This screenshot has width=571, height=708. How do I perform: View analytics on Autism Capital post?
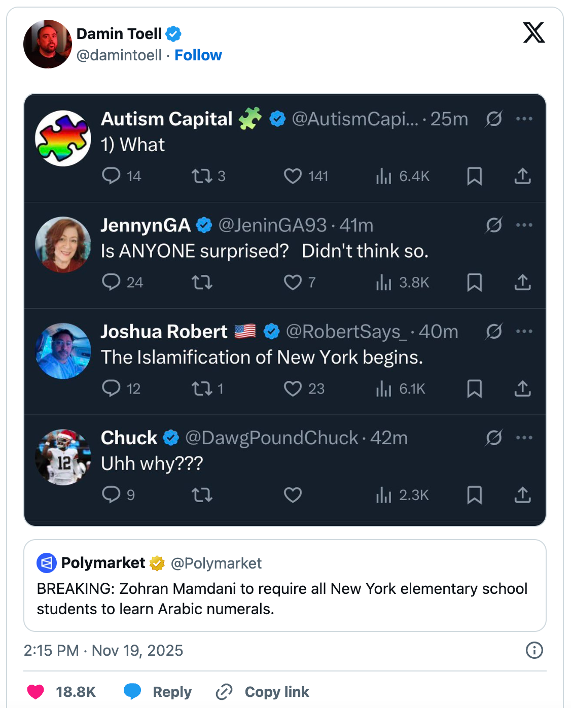[x=384, y=176]
